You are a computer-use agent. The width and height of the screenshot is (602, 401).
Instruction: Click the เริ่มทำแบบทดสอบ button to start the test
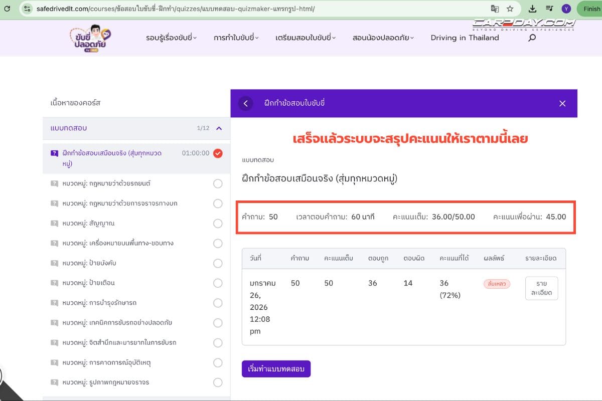point(276,368)
